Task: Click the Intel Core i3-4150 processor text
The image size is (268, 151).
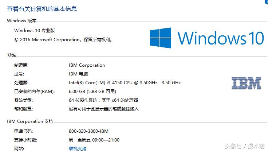Action: click(x=113, y=83)
